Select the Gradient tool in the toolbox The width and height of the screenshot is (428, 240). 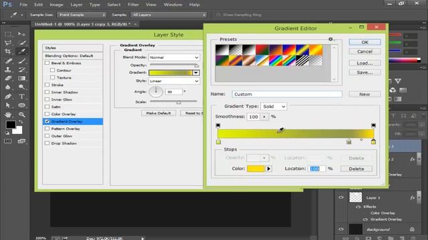point(21,79)
